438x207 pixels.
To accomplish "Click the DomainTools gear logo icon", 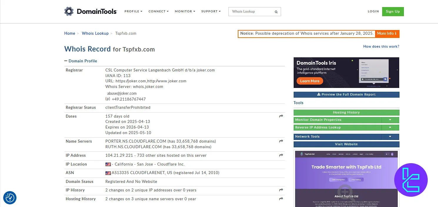I will [x=69, y=11].
